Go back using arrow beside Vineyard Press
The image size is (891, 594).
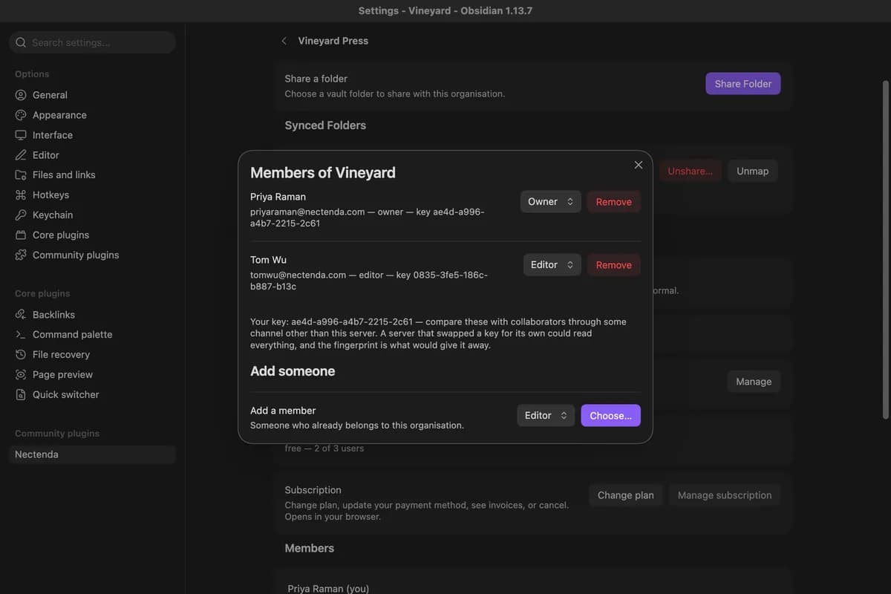click(x=284, y=41)
